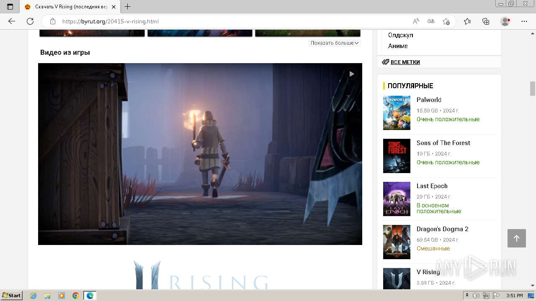This screenshot has width=536, height=301.
Task: Click the 'Видео из игры' heading
Action: coord(65,52)
